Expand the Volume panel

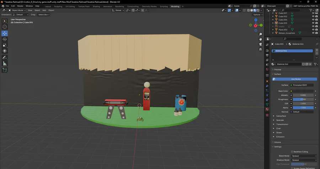277,142
